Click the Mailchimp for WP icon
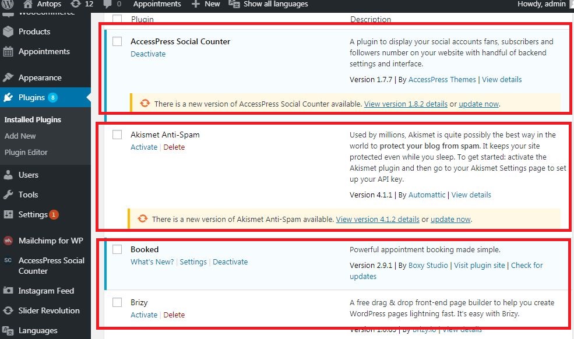 [8, 241]
